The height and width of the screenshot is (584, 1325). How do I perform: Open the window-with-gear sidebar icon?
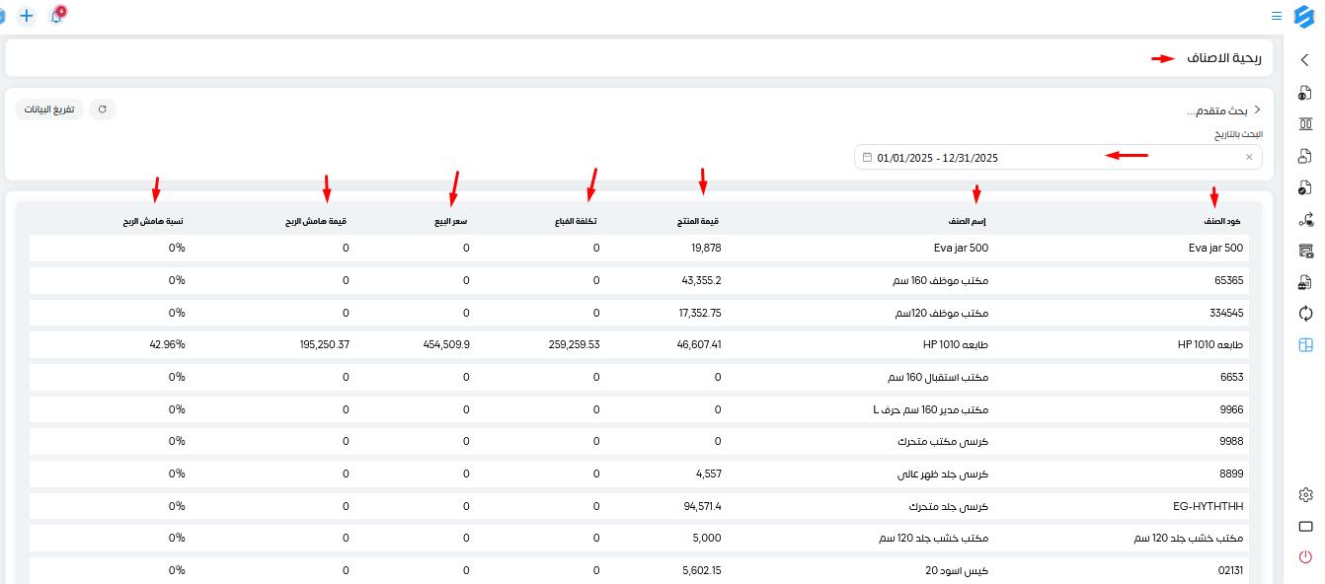coord(1305,251)
